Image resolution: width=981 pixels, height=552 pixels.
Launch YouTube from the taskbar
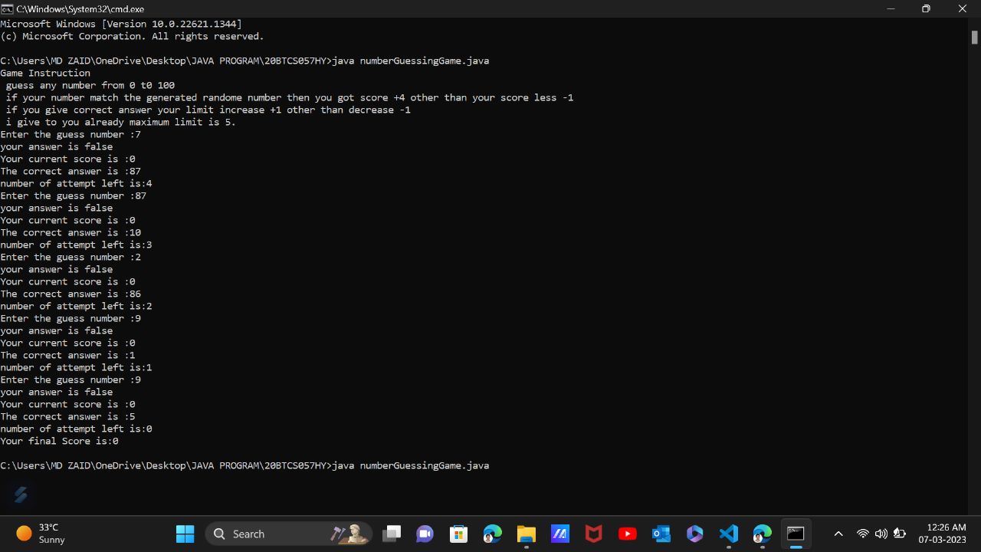627,534
